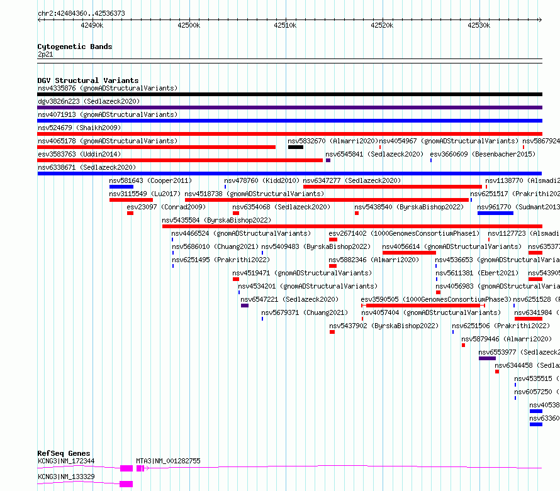Click the nsv4335876 black variant bar
Screen dimensions: 560x491
point(289,94)
